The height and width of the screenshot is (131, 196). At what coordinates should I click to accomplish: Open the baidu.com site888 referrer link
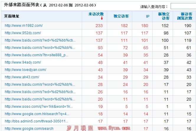click(x=36, y=55)
